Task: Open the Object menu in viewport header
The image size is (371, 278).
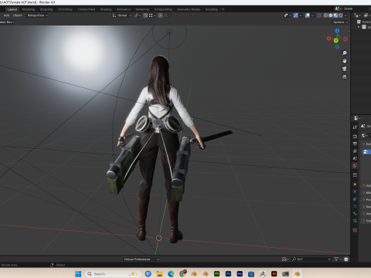Action: [x=18, y=15]
